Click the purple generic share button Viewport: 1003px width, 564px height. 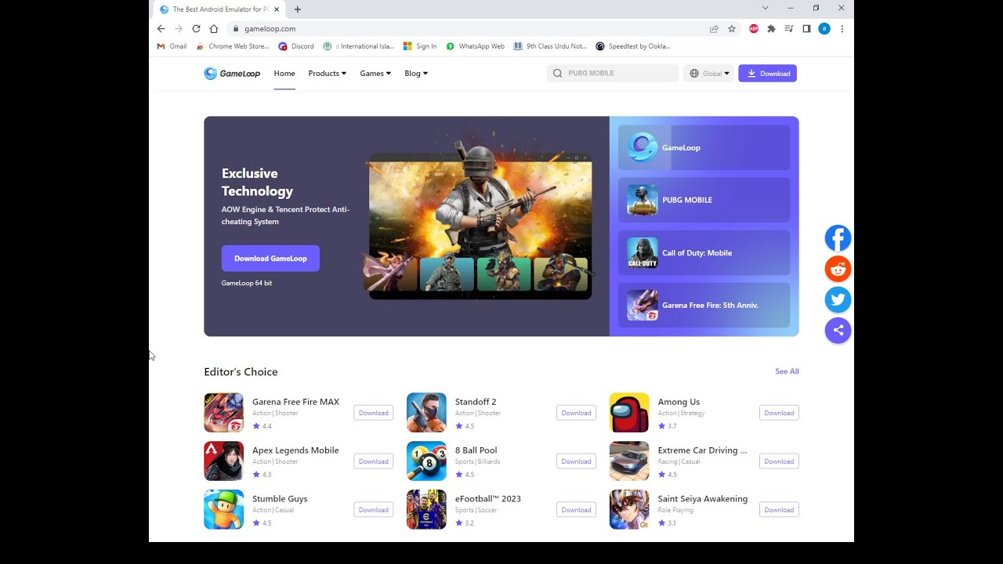tap(838, 330)
